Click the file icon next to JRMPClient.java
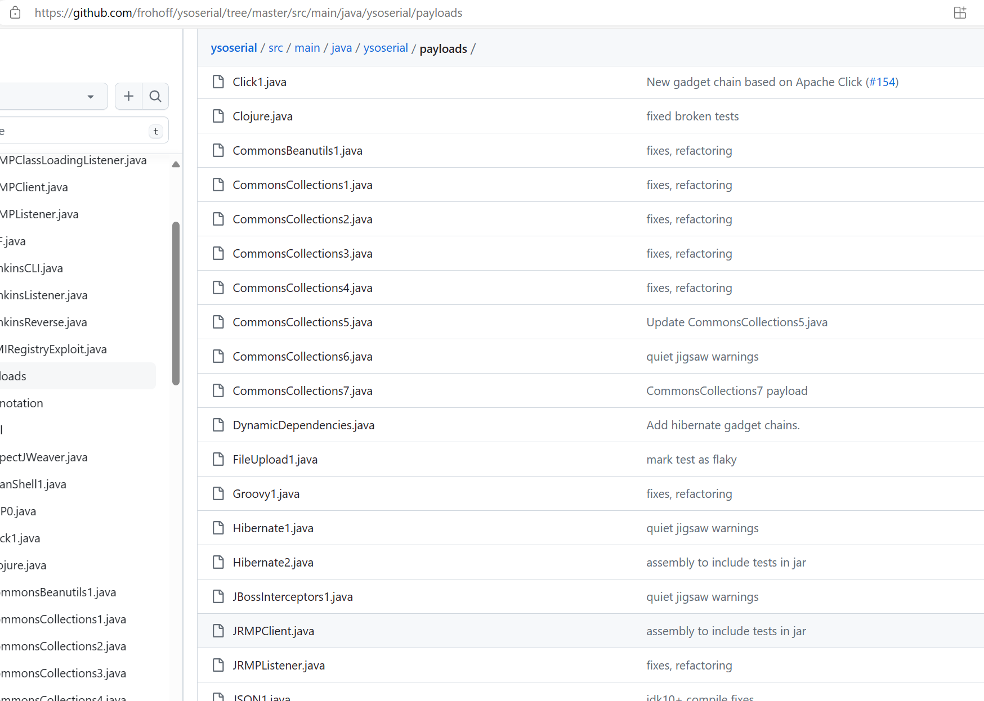The width and height of the screenshot is (984, 701). (x=218, y=631)
